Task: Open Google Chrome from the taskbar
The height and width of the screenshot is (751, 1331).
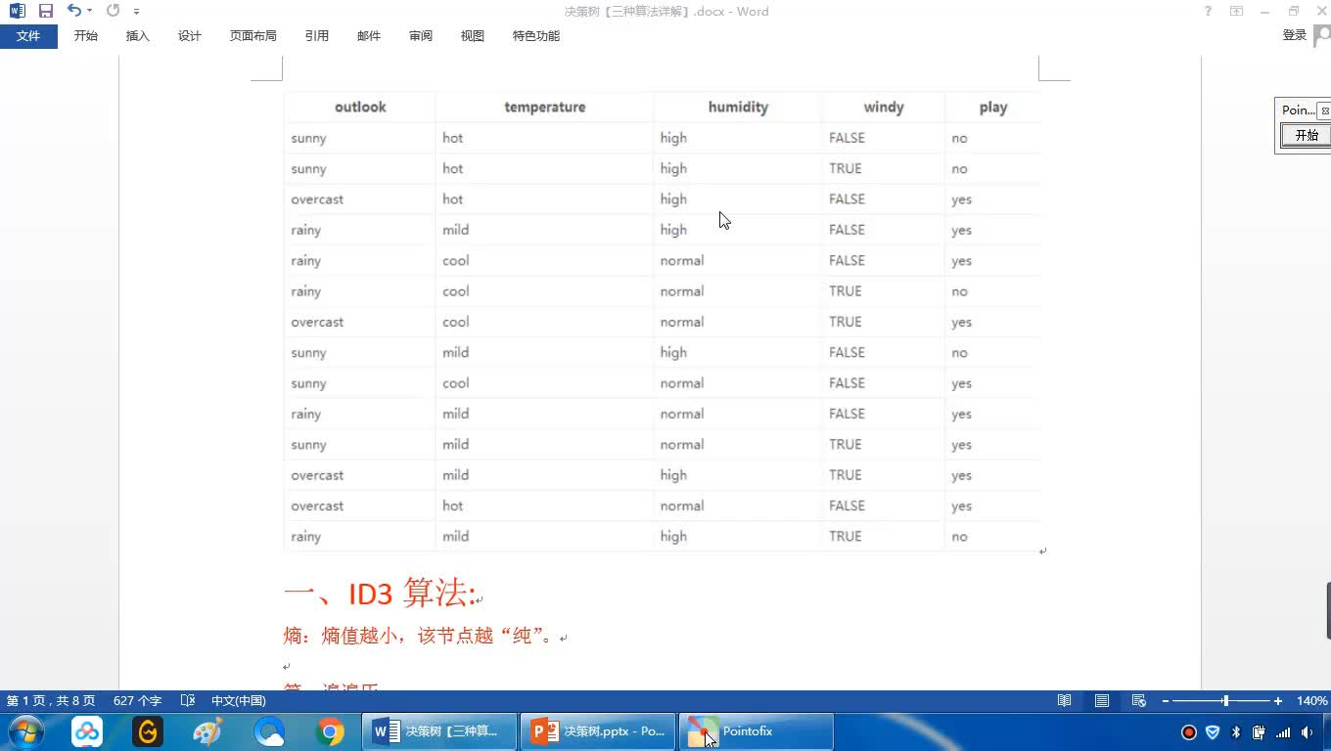Action: (x=330, y=731)
